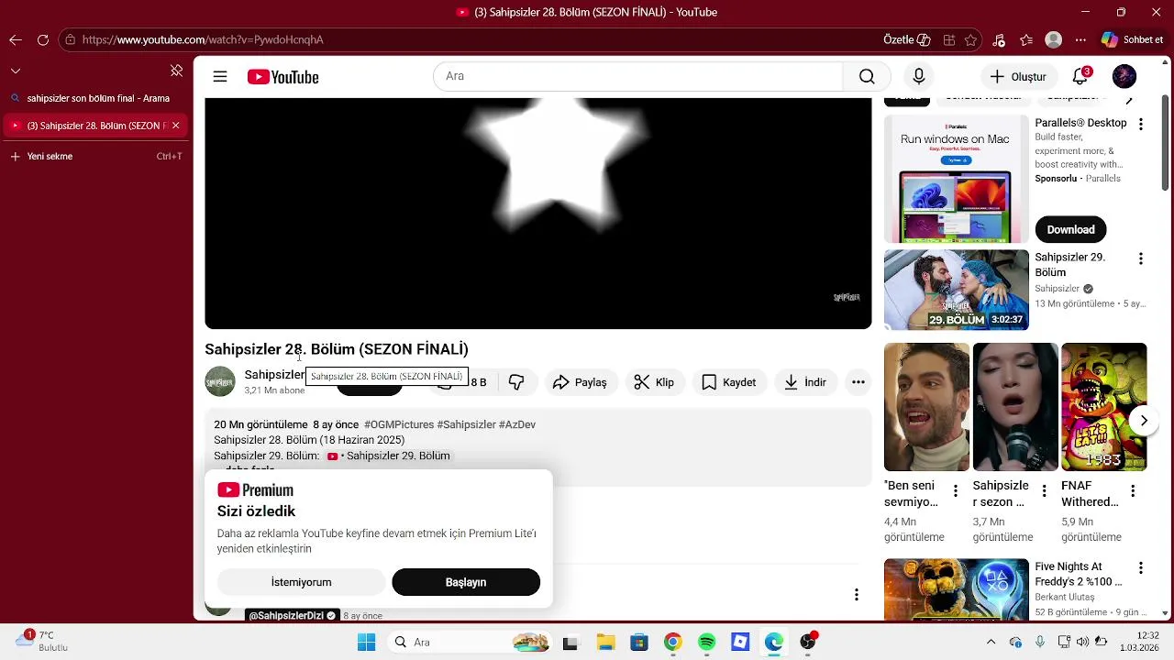Click Oluştur create button

(x=1018, y=77)
